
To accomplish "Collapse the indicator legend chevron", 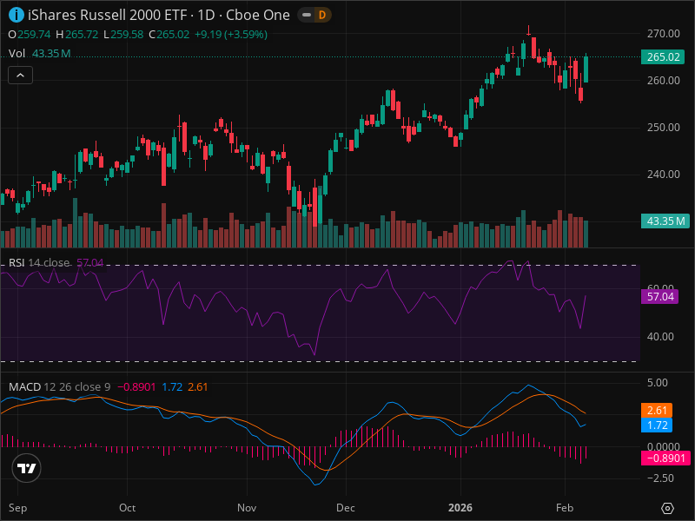I will pos(20,76).
